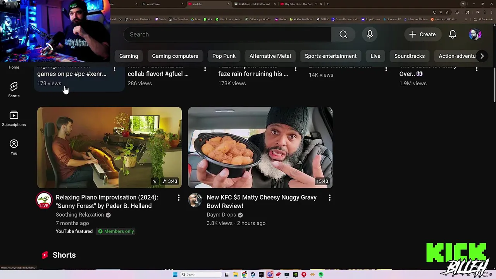Open the You section in sidebar
Screen dimensions: 496x279
tap(14, 147)
